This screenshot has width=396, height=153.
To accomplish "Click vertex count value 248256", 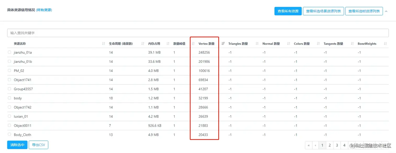I will point(204,52).
